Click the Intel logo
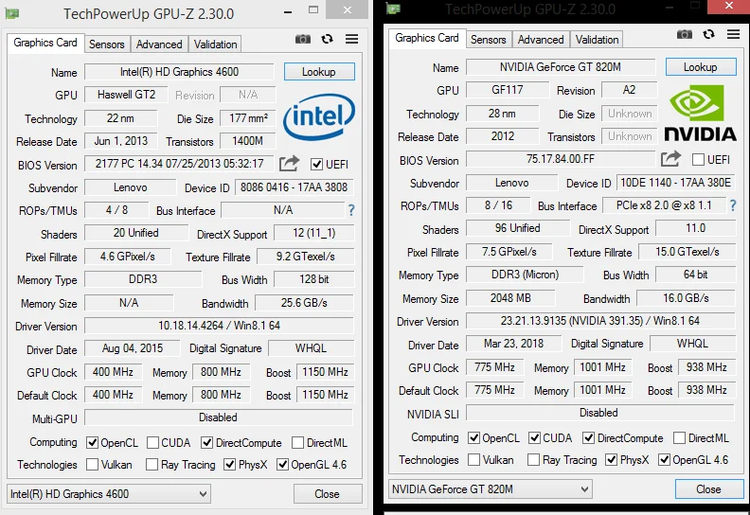750x515 pixels. coord(319,116)
